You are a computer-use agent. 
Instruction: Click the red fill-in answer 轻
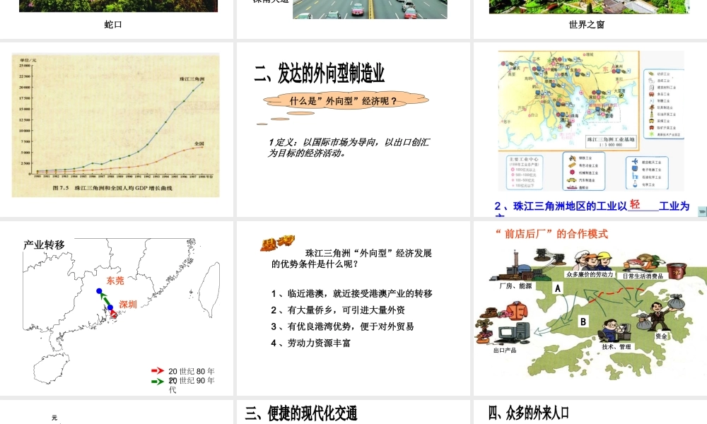pyautogui.click(x=634, y=204)
